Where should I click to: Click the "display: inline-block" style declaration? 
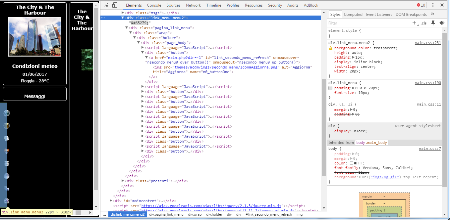pyautogui.click(x=358, y=62)
